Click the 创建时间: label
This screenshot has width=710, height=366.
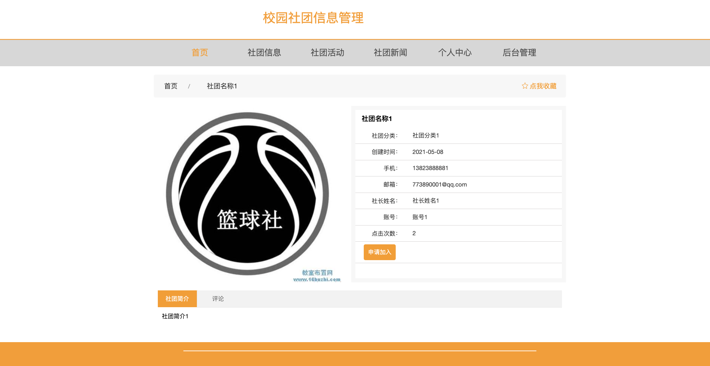(385, 152)
